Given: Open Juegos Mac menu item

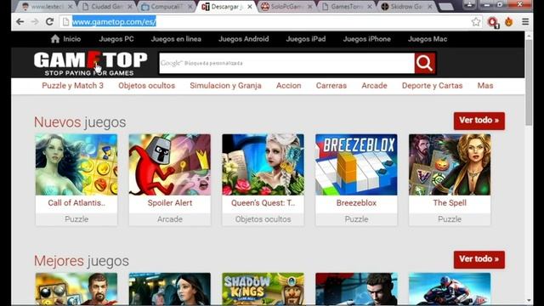Looking at the screenshot, I should pyautogui.click(x=428, y=39).
